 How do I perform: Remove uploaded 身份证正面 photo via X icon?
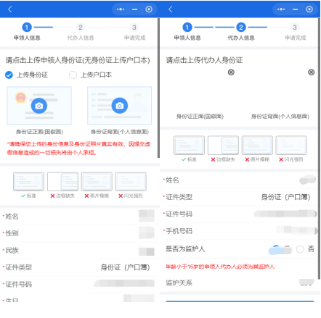point(231,72)
